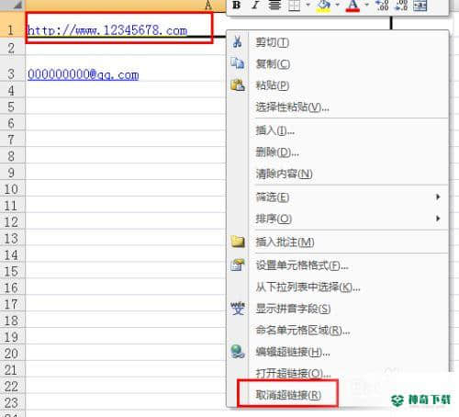Decrease decimal places icon
Viewport: 459px width, 417px height.
click(x=401, y=6)
